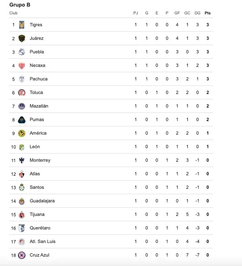Screen dimensions: 242x266
Task: Click the Monterrey club crest icon
Action: click(x=22, y=161)
